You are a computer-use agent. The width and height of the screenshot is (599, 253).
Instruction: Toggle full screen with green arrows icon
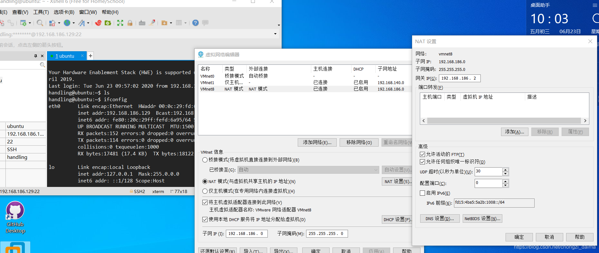[120, 23]
